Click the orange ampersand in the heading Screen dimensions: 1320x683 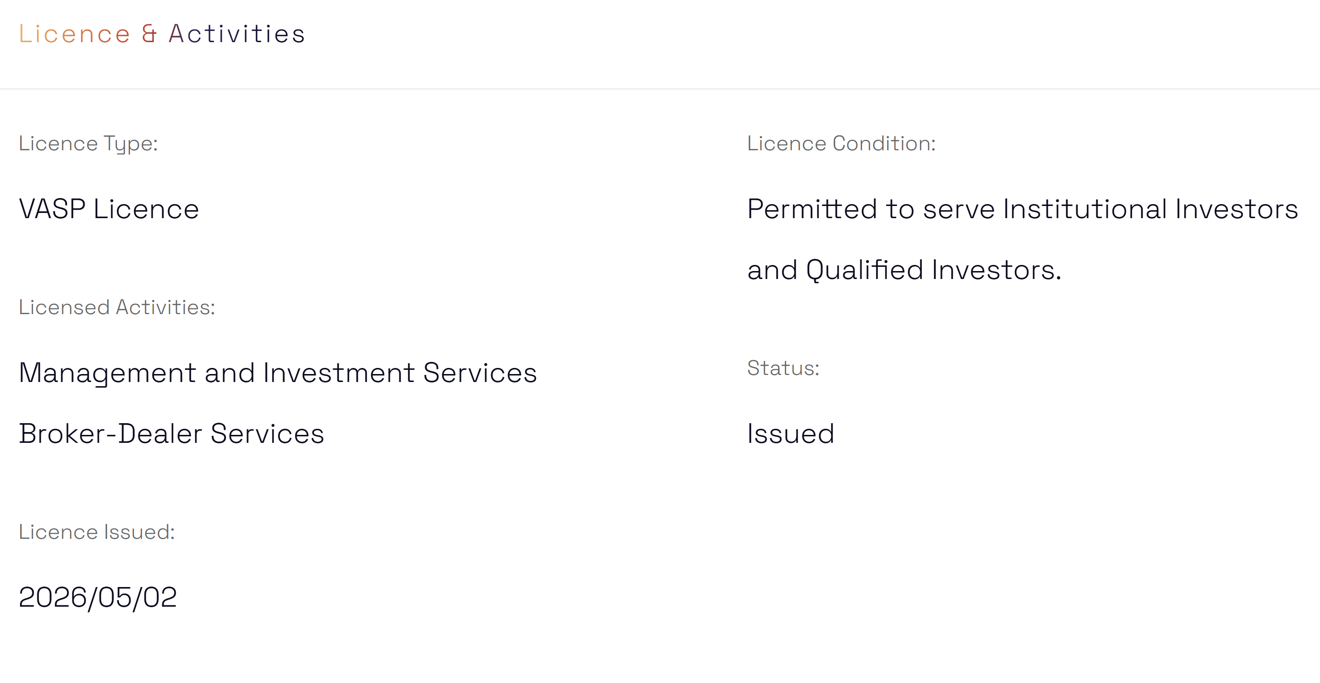point(149,34)
